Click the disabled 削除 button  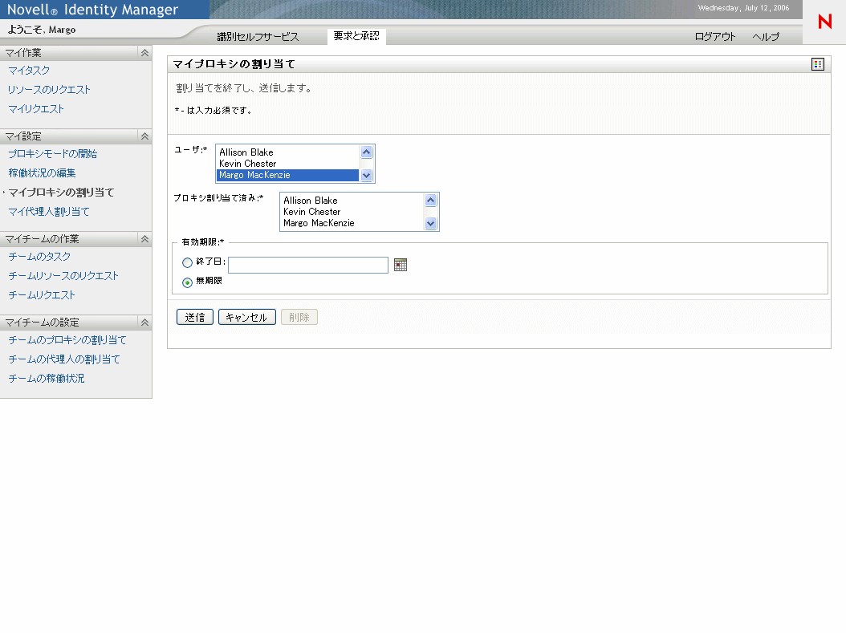(x=299, y=317)
